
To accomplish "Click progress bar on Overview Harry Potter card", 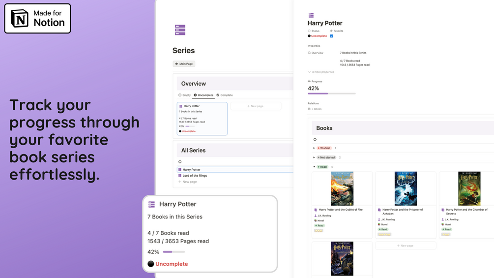I will tap(190, 126).
